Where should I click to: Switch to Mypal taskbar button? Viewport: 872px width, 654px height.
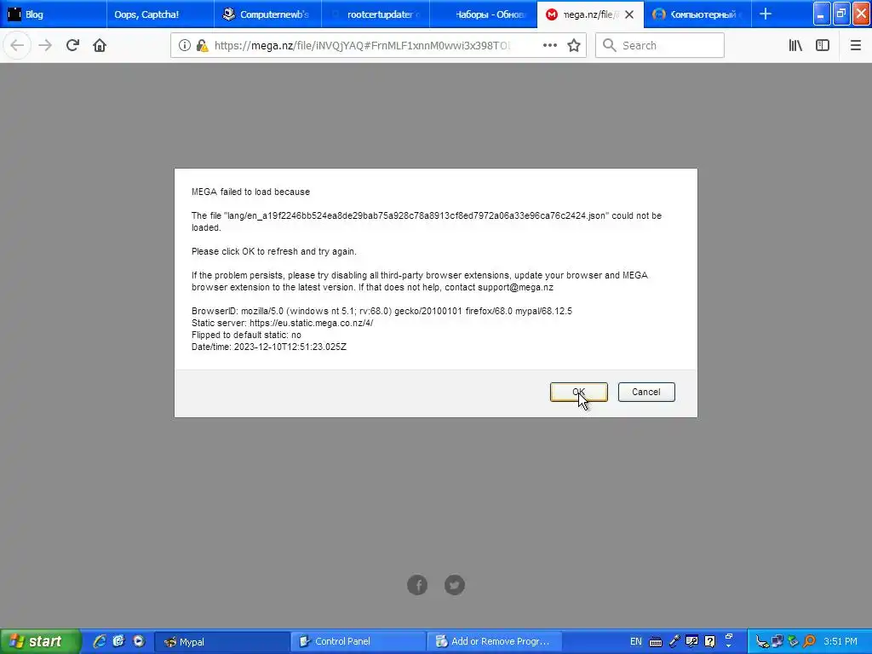[x=221, y=642]
